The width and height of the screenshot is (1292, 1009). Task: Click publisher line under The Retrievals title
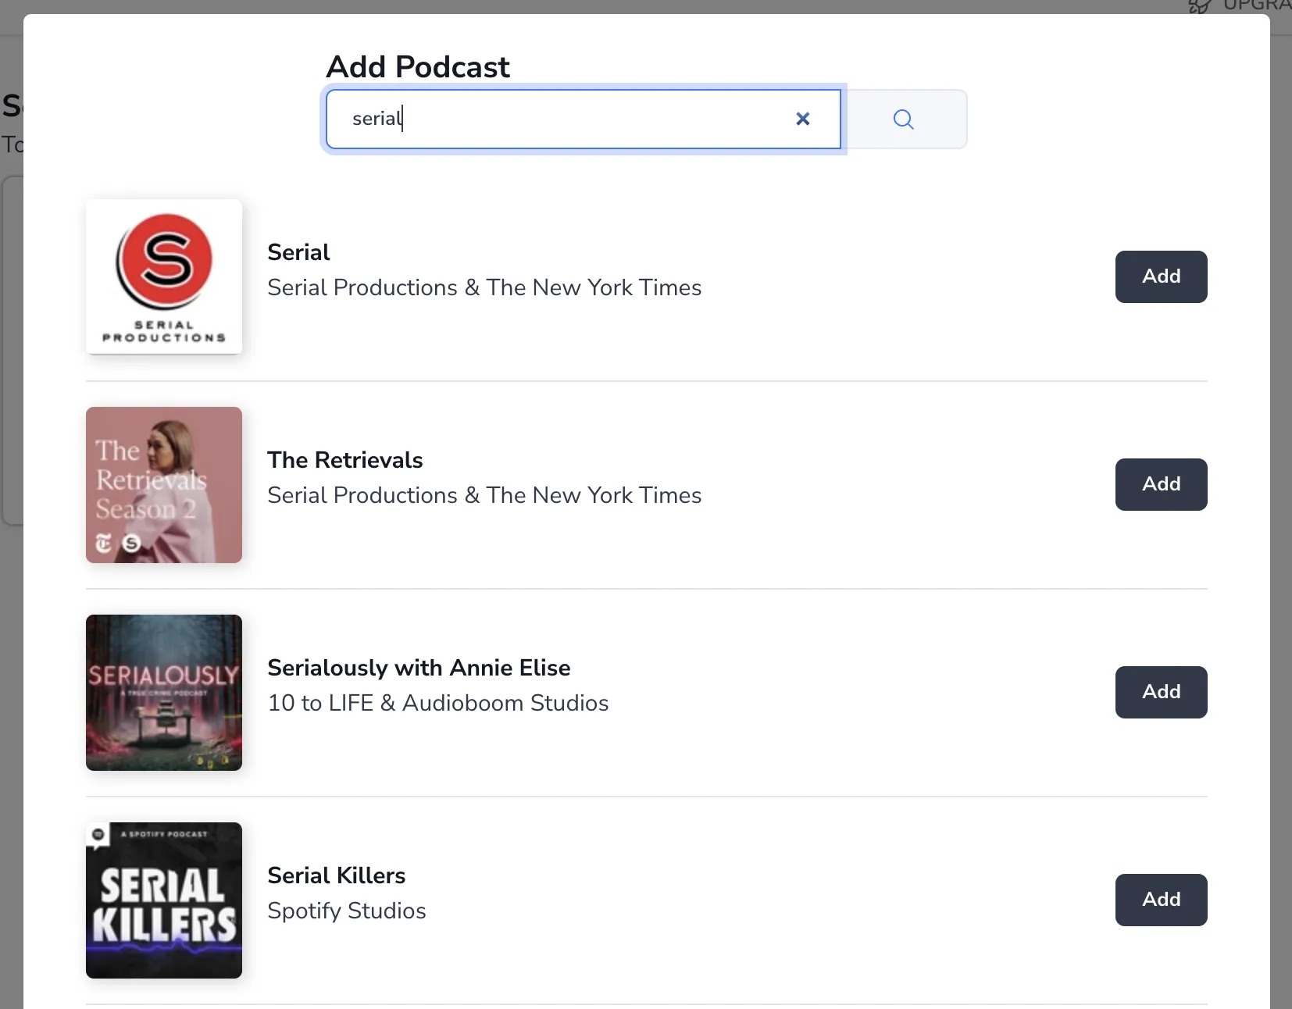(x=484, y=495)
